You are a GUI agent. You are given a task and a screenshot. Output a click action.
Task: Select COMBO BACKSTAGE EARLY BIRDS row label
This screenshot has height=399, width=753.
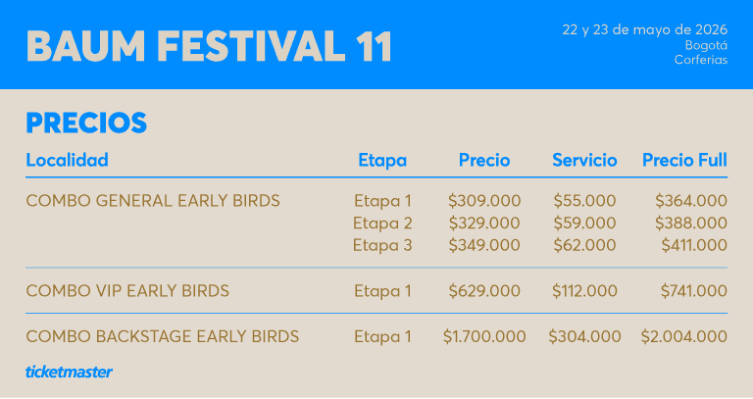pyautogui.click(x=163, y=336)
